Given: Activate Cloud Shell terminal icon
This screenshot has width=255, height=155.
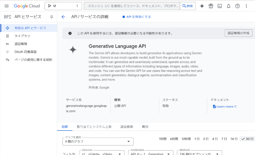Looking at the screenshot, I should pos(220,6).
